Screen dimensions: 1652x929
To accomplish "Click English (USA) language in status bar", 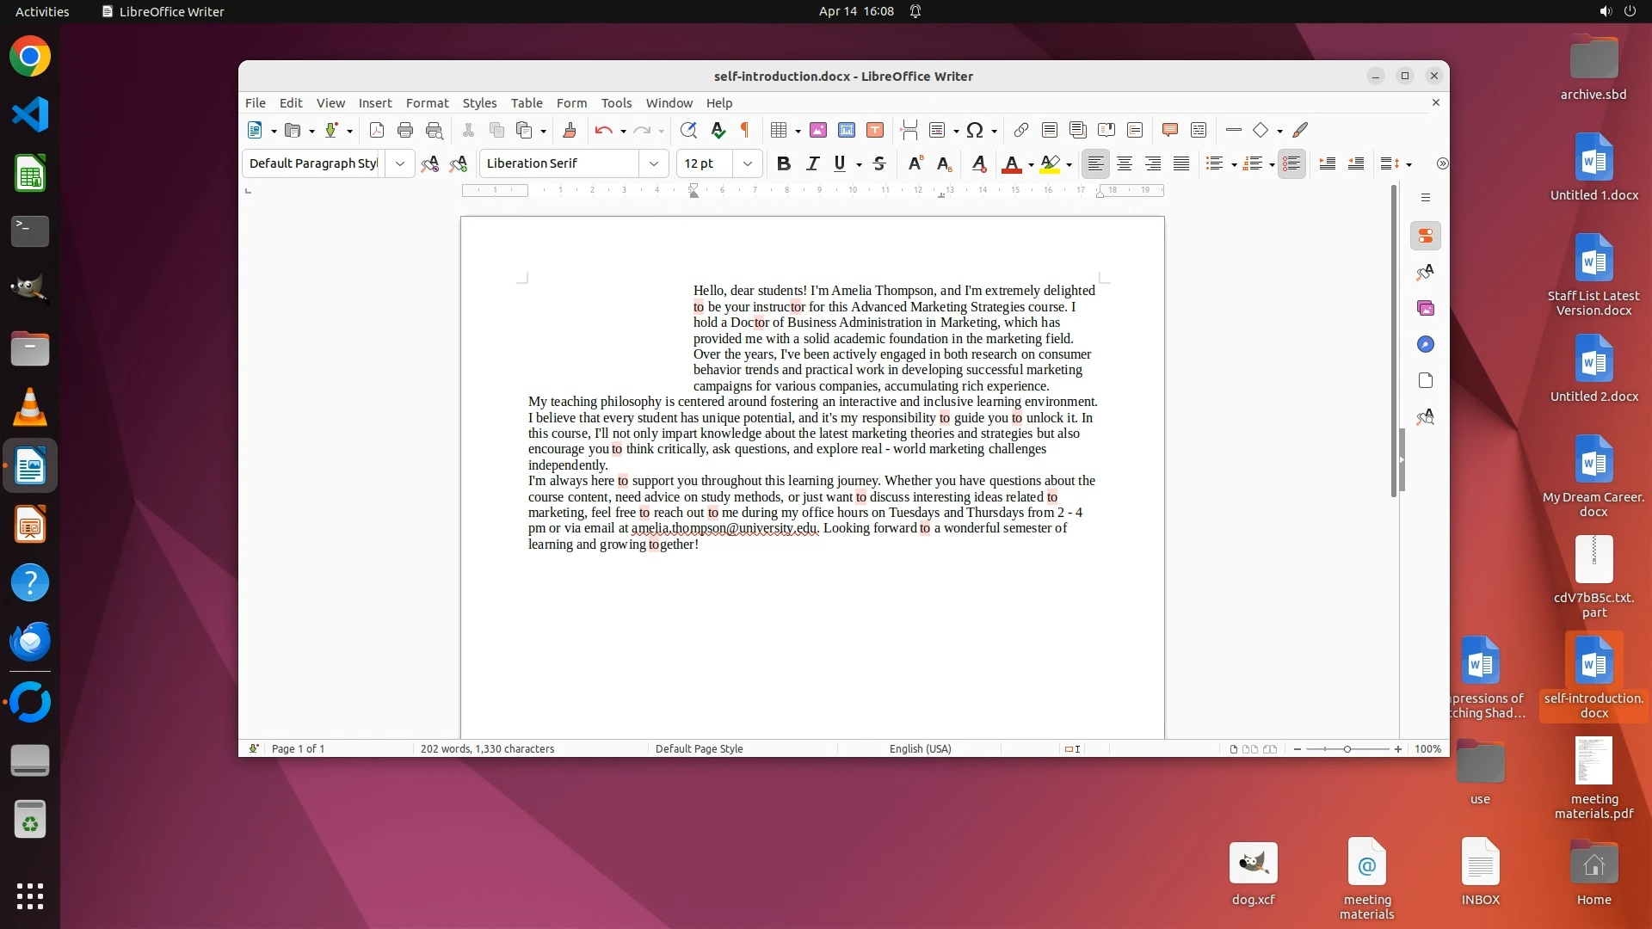I will tap(920, 748).
